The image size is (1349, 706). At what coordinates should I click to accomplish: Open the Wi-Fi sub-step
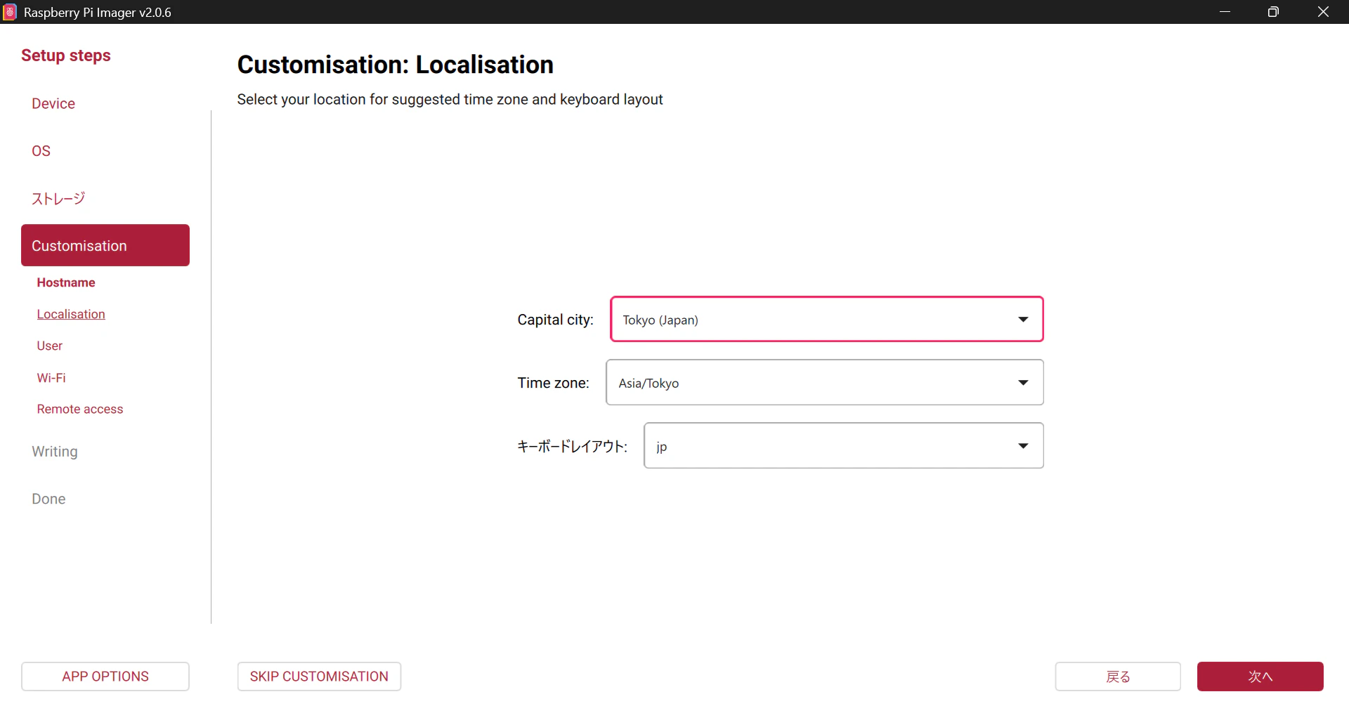51,378
